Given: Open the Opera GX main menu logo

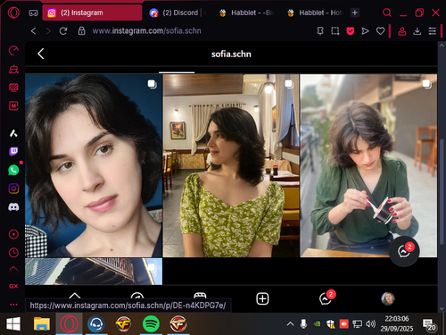Looking at the screenshot, I should click(13, 13).
